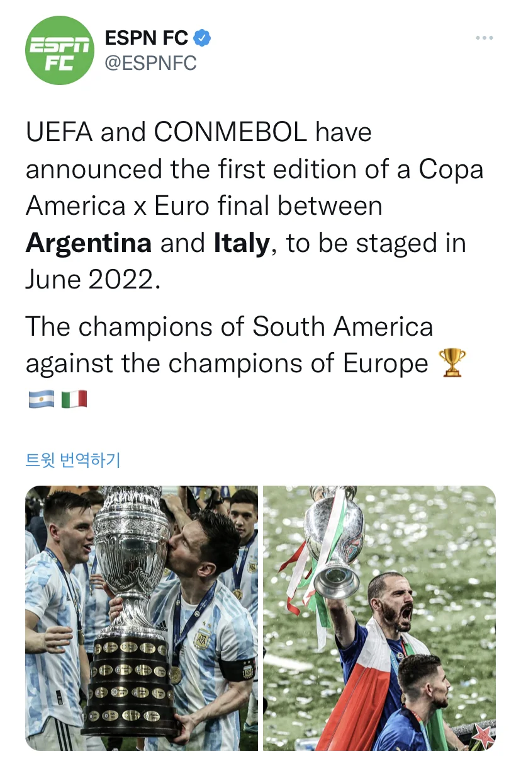Open the ESPN FC display name
Viewport: 521px width, 771px height.
[x=147, y=38]
